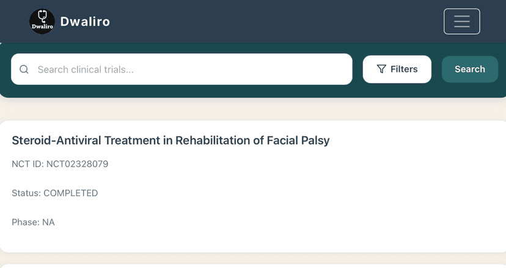Click the funnel icon on Filters button

(x=381, y=69)
